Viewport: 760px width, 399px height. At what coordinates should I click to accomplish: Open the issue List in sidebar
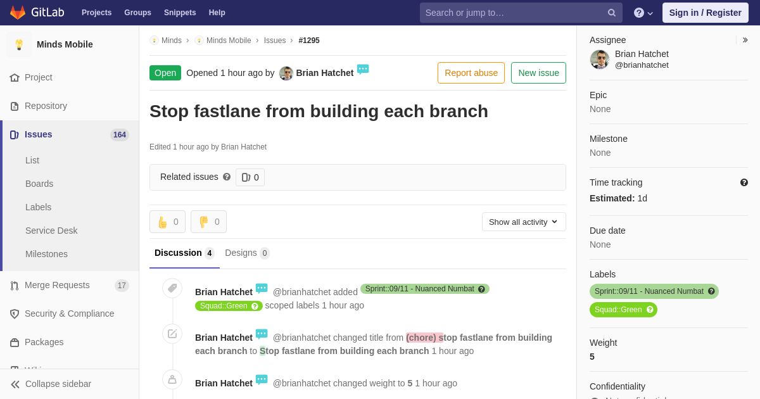(32, 160)
